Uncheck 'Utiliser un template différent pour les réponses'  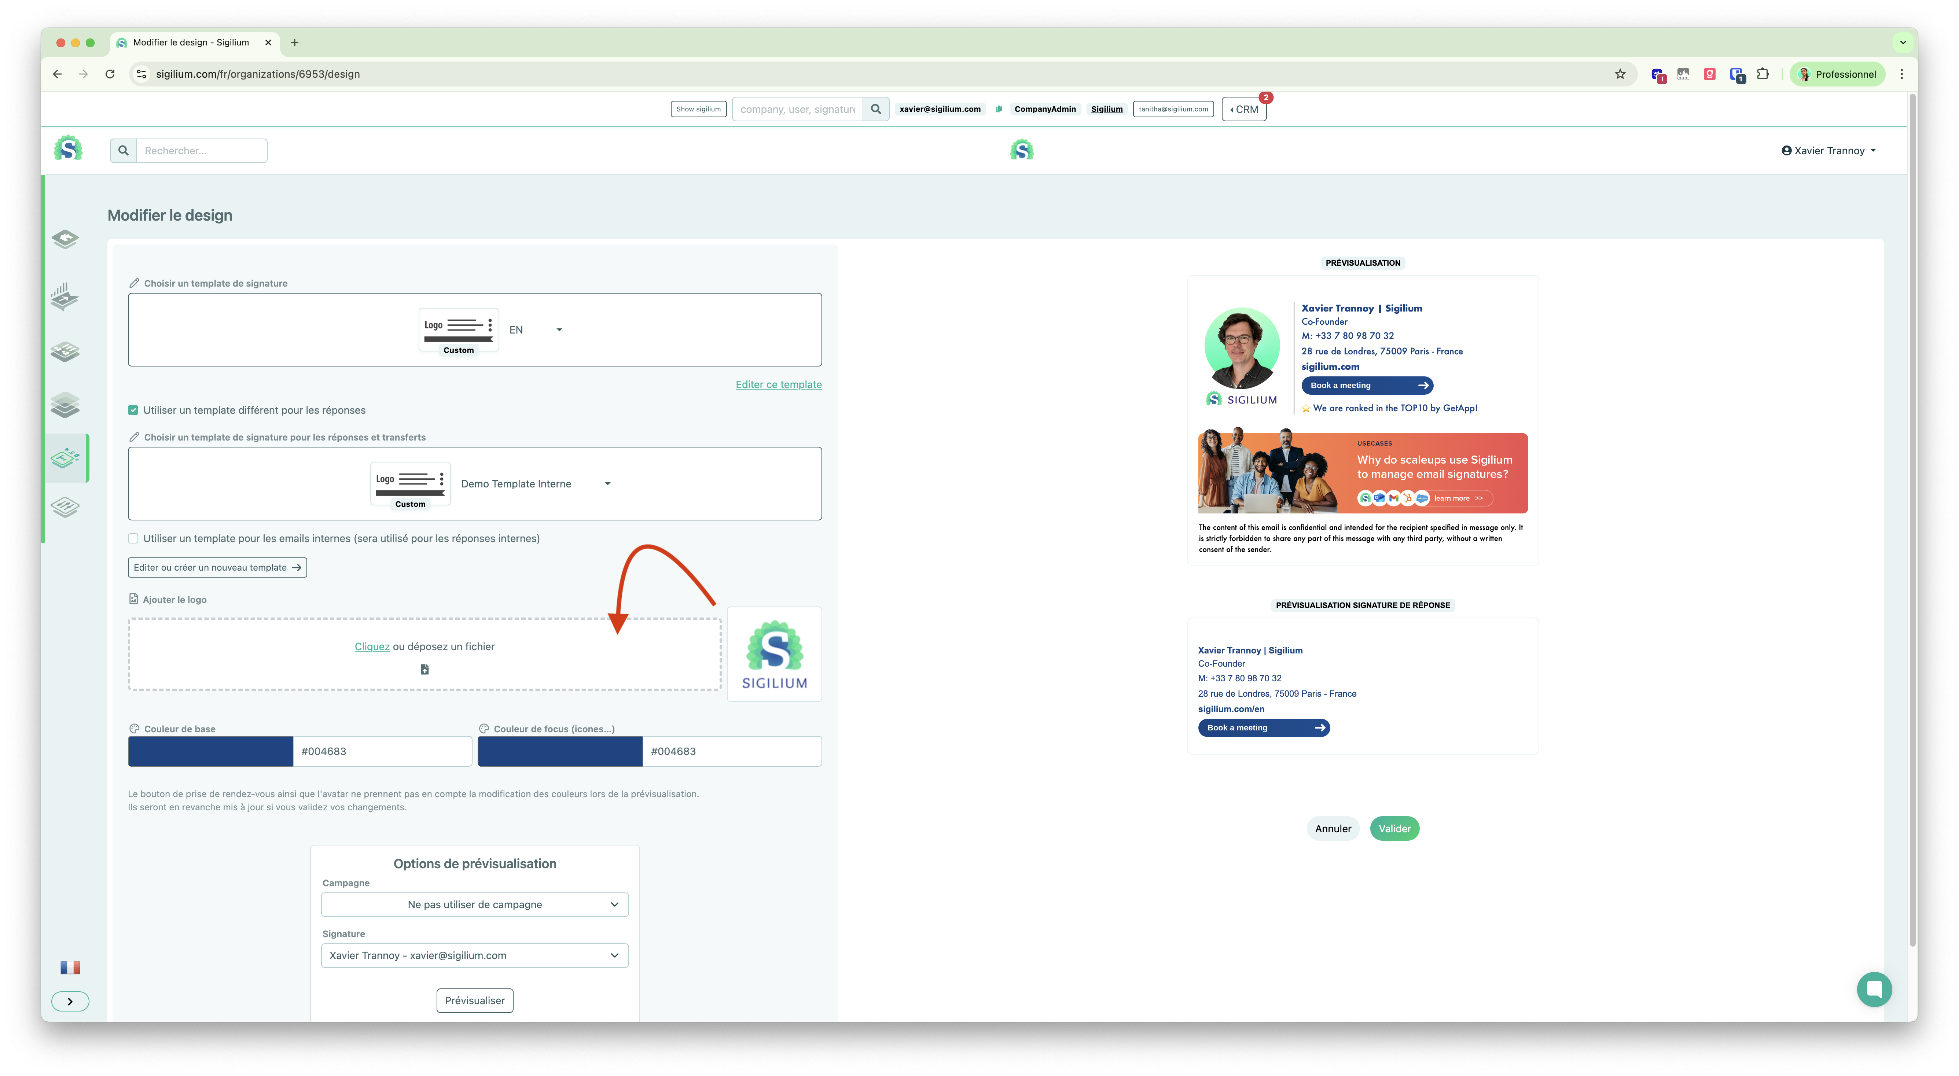click(133, 410)
